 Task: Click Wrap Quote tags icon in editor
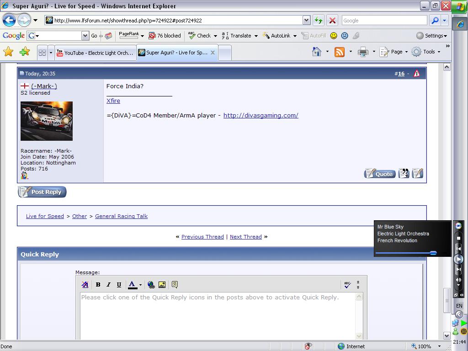click(x=175, y=285)
